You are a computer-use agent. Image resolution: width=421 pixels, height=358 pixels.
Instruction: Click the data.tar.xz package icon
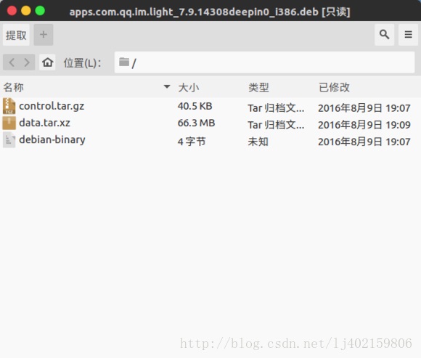(9, 123)
